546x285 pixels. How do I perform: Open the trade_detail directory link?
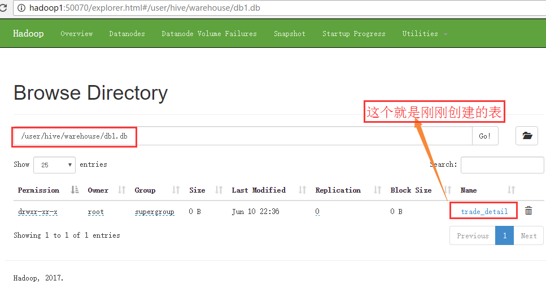pos(484,211)
